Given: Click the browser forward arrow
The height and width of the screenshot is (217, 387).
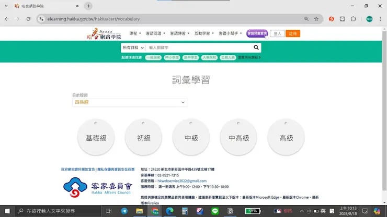Looking at the screenshot, I should [x=18, y=19].
